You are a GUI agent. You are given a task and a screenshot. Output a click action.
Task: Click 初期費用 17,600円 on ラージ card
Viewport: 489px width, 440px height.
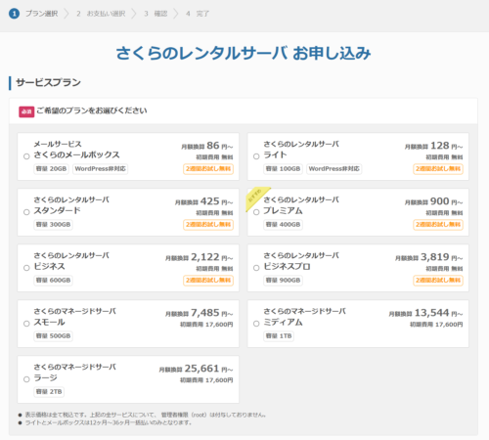[x=206, y=380]
